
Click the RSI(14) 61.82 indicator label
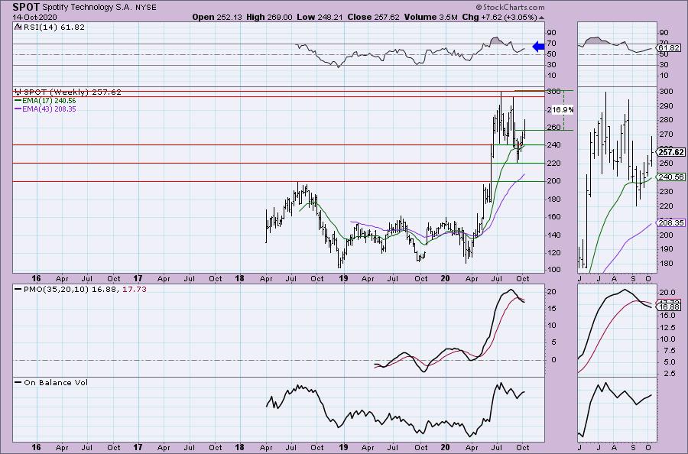coord(54,27)
